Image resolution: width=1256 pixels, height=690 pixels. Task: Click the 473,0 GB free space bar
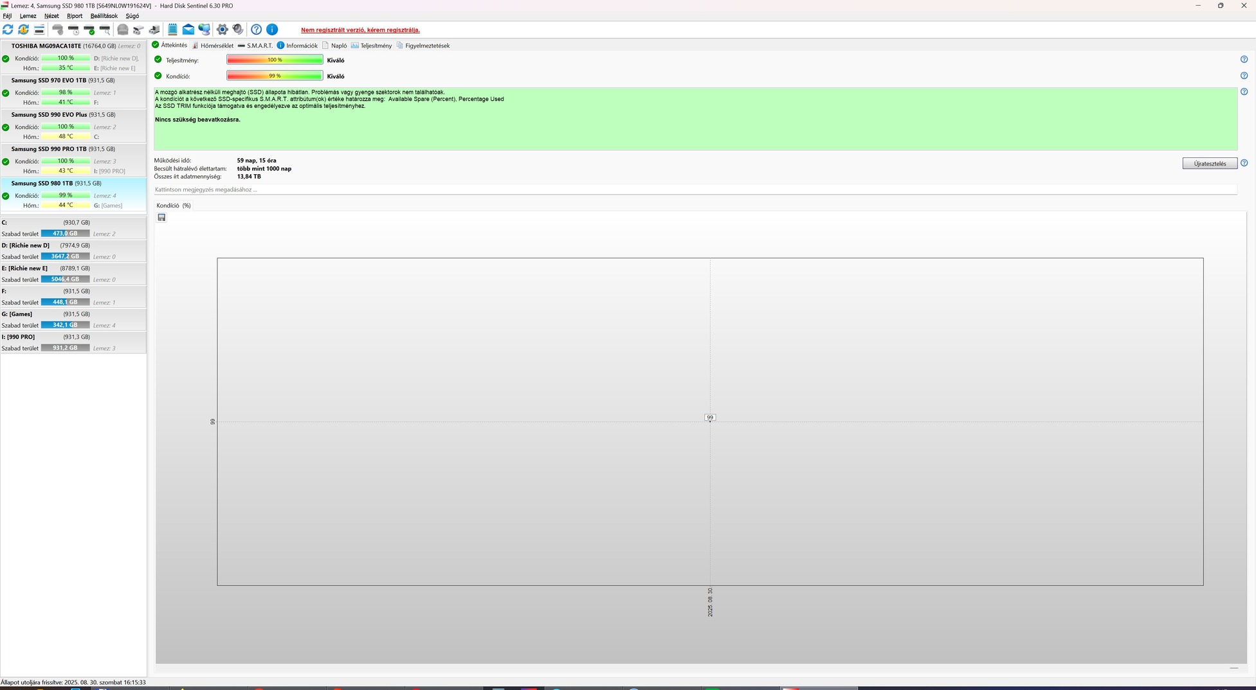pos(66,234)
